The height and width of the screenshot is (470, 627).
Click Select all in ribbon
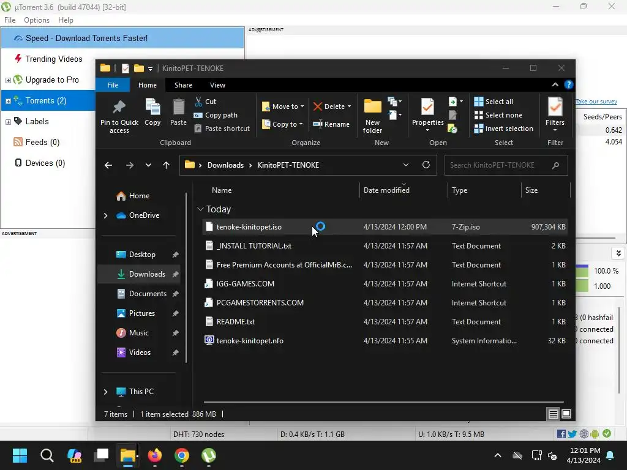tap(494, 102)
